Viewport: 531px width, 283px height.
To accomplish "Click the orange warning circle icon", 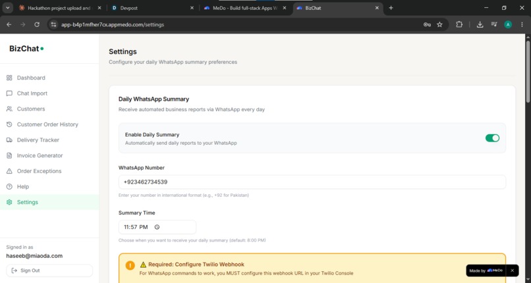I will pyautogui.click(x=130, y=265).
